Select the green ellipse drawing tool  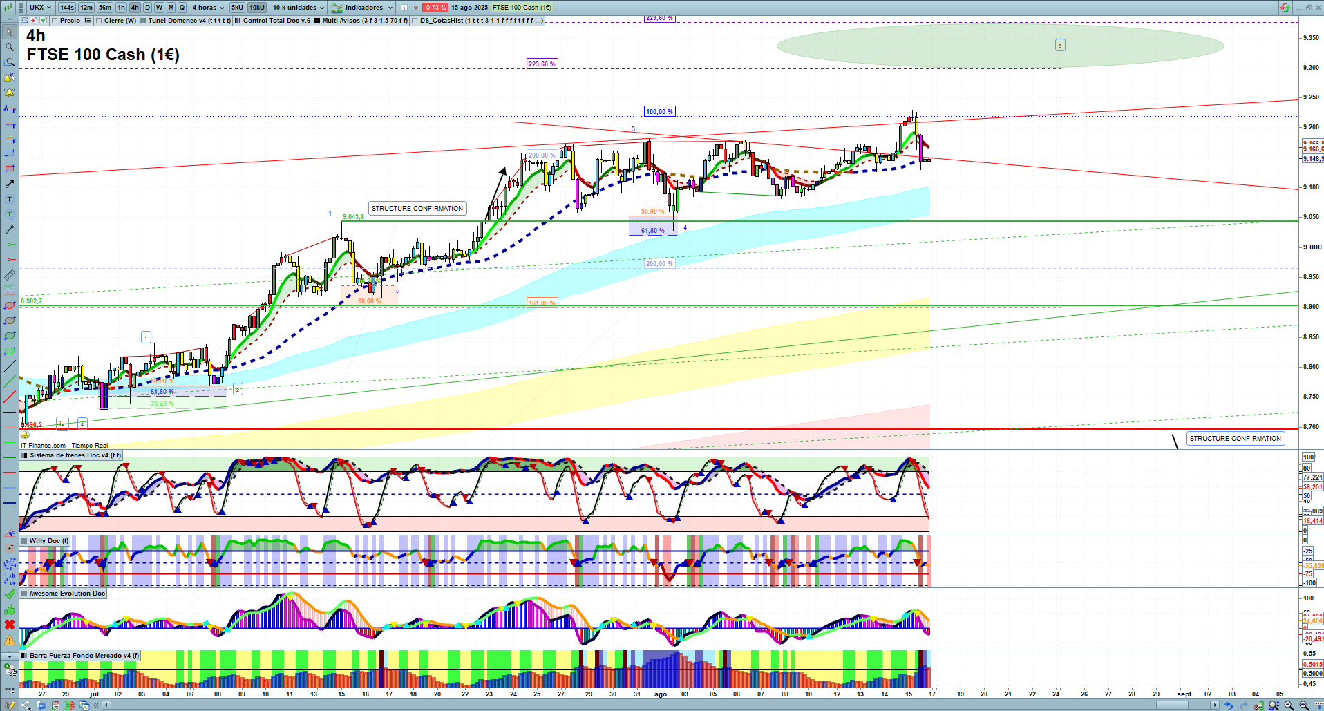[x=10, y=336]
